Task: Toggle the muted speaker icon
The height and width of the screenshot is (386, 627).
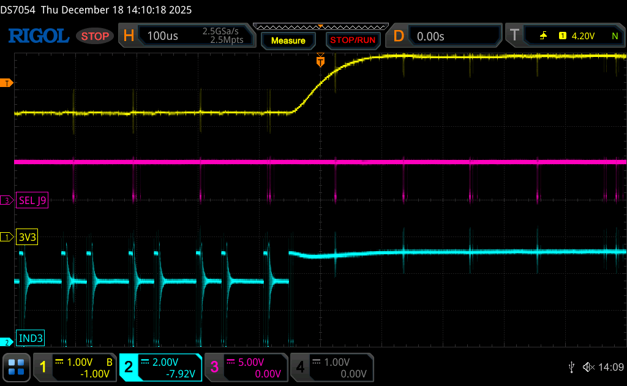Action: (x=588, y=367)
